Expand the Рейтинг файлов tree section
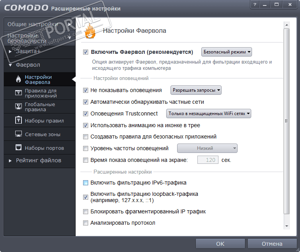Viewport: 300px width, 252px height. pyautogui.click(x=10, y=160)
